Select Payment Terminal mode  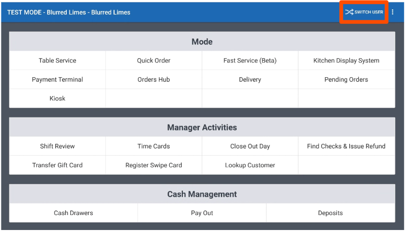click(57, 80)
